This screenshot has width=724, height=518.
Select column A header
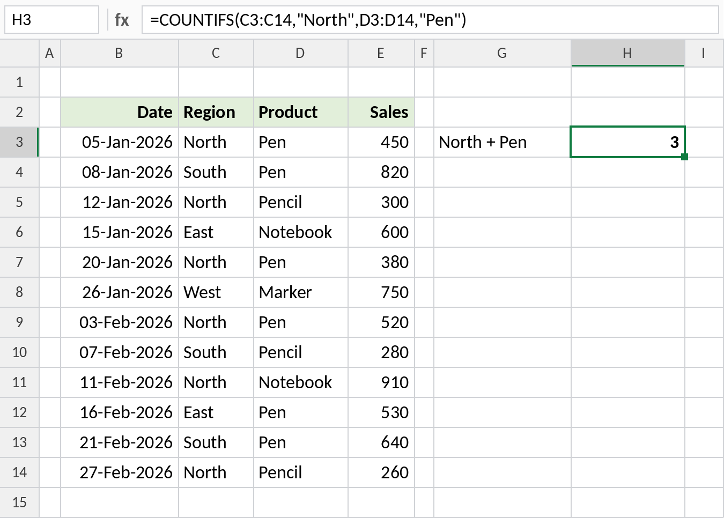(x=49, y=53)
